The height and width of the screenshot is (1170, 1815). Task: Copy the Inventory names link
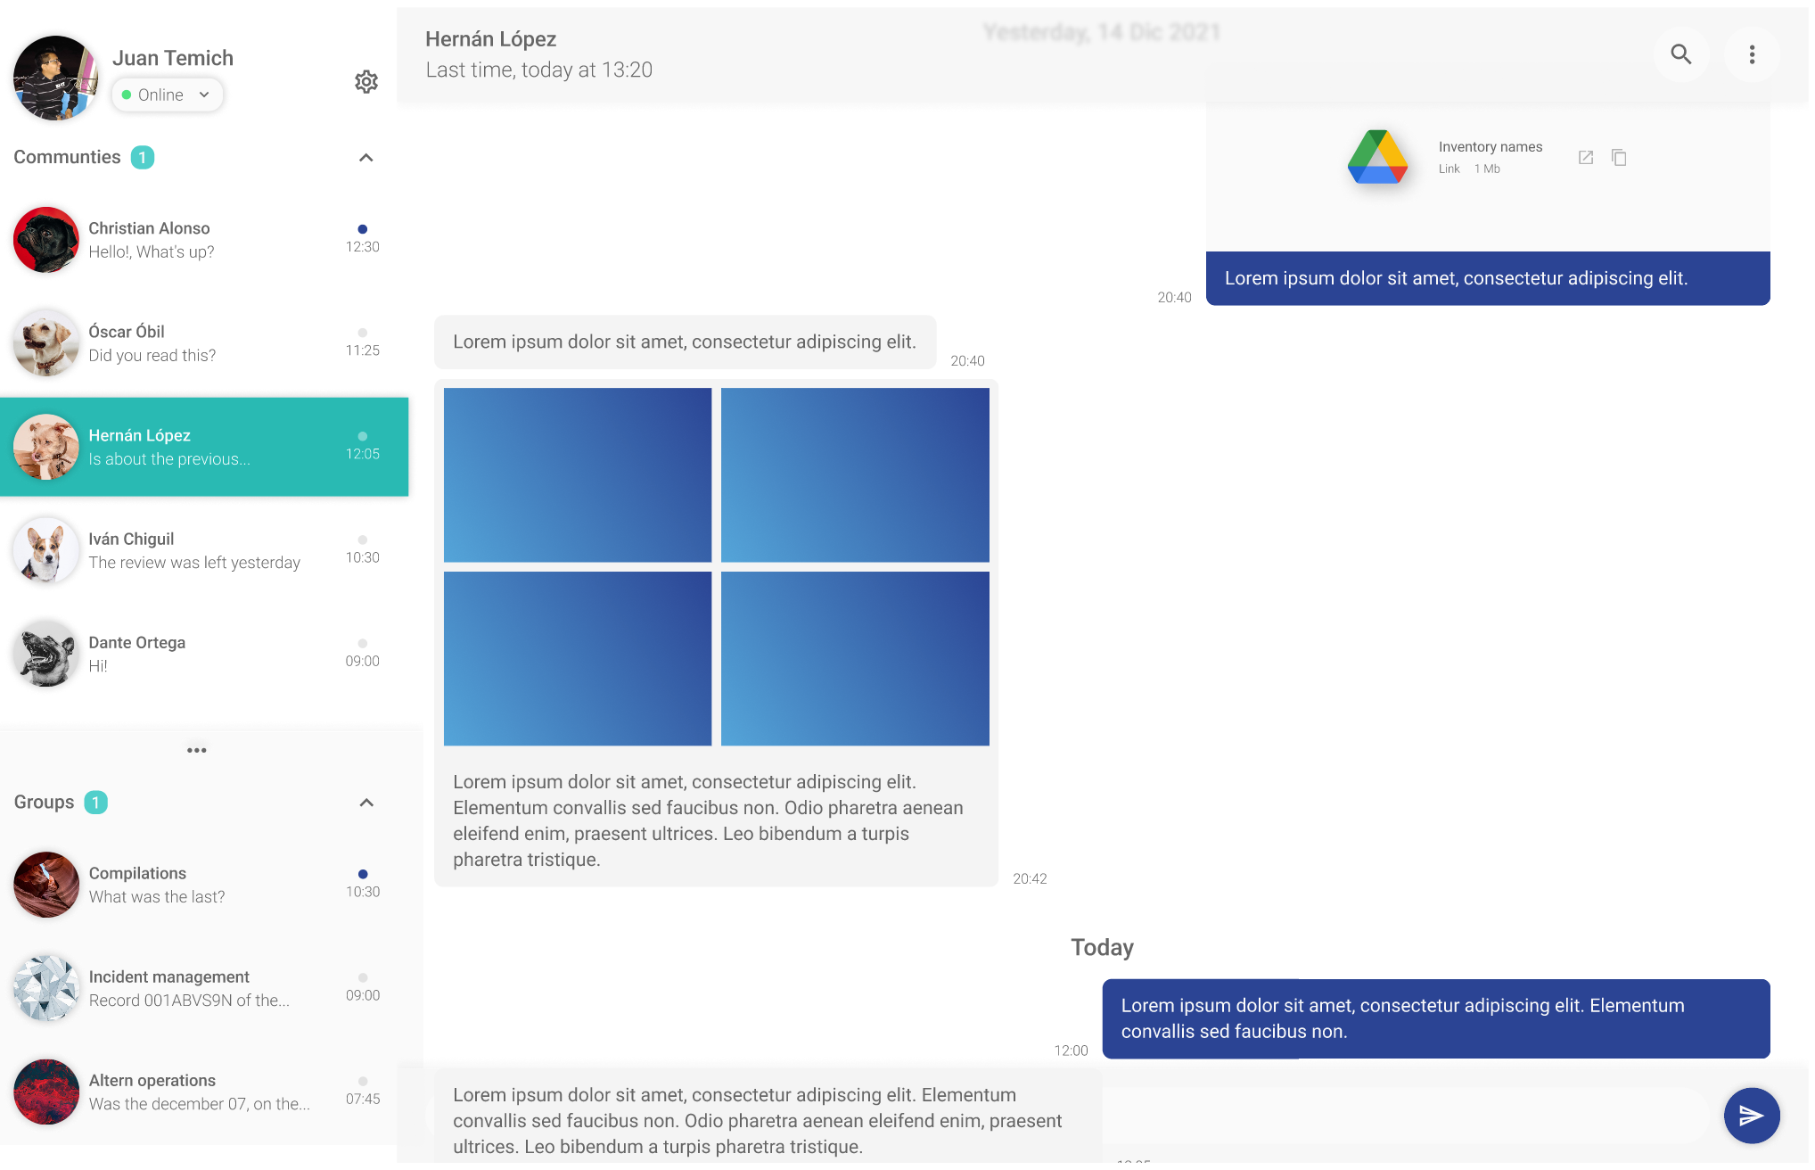click(x=1619, y=158)
